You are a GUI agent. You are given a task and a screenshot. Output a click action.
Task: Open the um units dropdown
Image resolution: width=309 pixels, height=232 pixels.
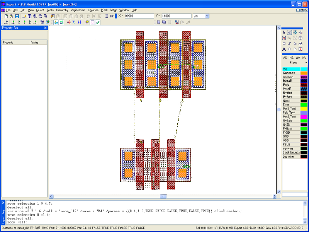(207, 16)
